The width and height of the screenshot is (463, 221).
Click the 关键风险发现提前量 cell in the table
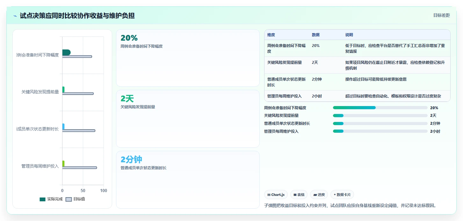click(285, 62)
